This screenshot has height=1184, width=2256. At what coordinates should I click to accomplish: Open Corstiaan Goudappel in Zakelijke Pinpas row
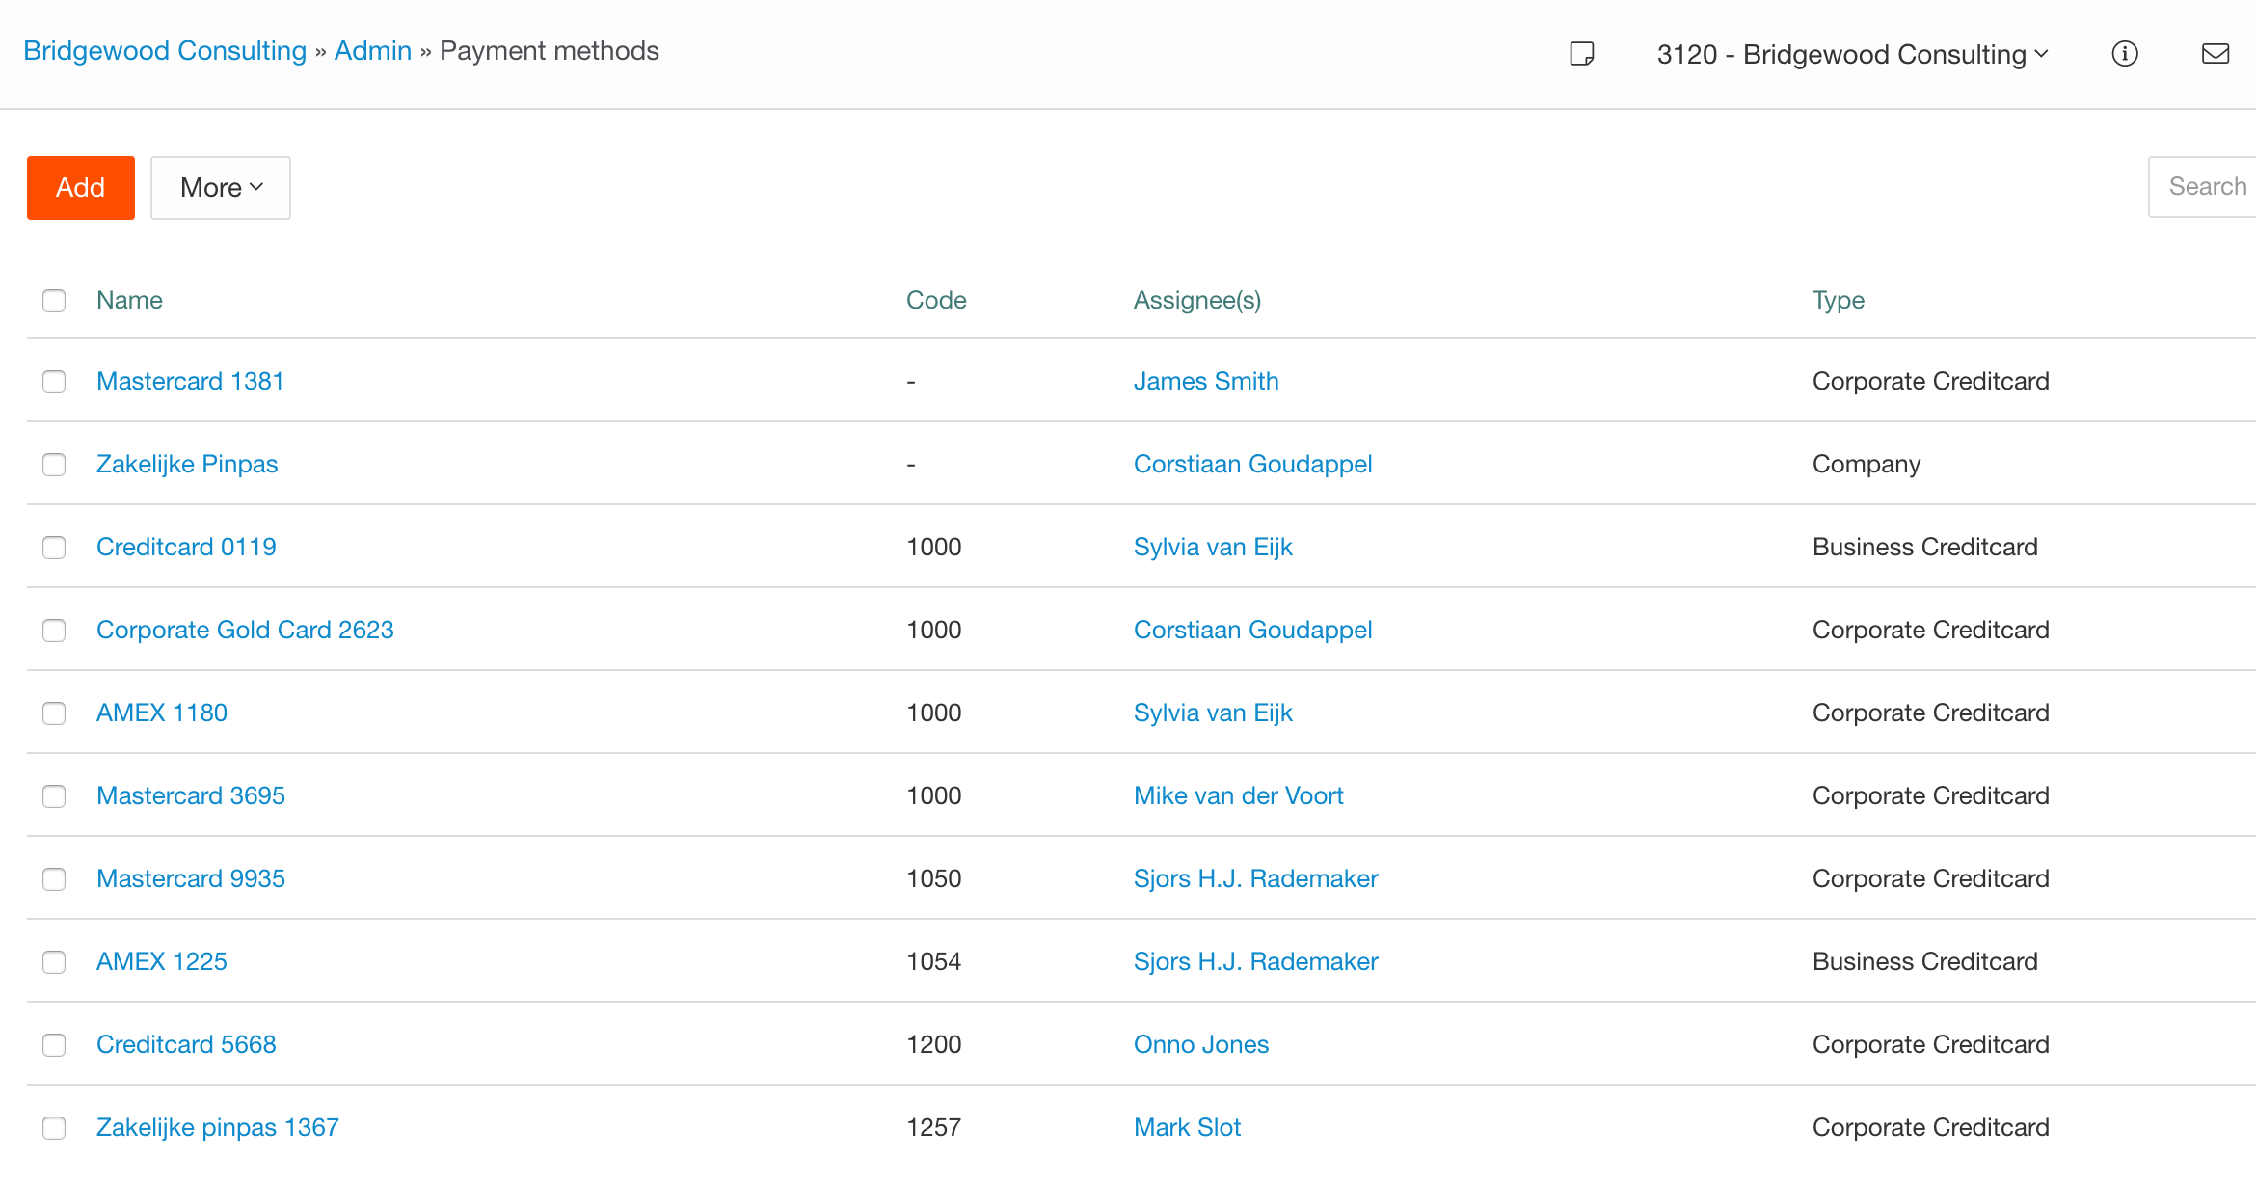tap(1252, 464)
